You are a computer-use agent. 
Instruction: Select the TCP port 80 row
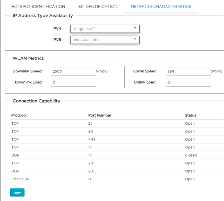tap(117, 131)
